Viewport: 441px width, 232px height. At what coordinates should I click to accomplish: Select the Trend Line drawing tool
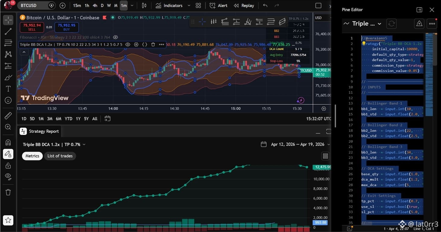8,31
